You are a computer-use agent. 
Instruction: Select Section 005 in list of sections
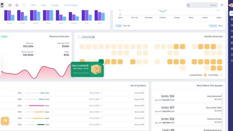(x=139, y=118)
